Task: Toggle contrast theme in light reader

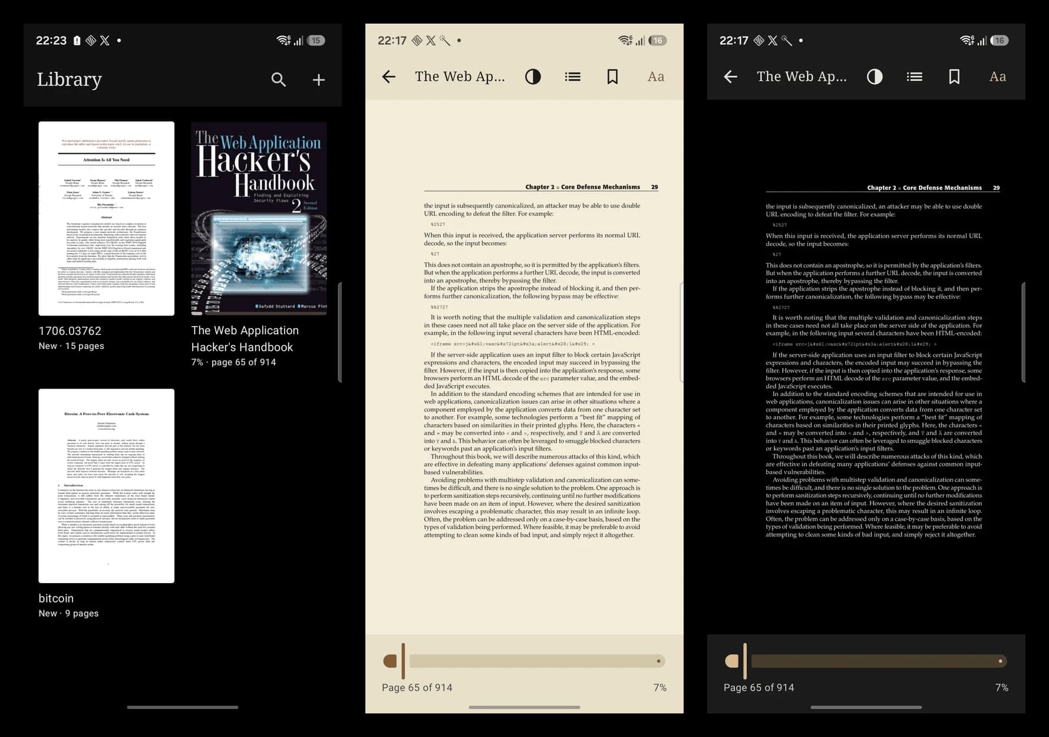Action: point(533,77)
